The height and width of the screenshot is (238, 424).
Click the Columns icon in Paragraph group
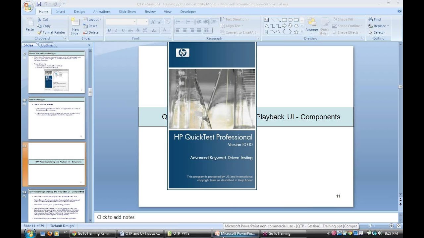tap(208, 30)
